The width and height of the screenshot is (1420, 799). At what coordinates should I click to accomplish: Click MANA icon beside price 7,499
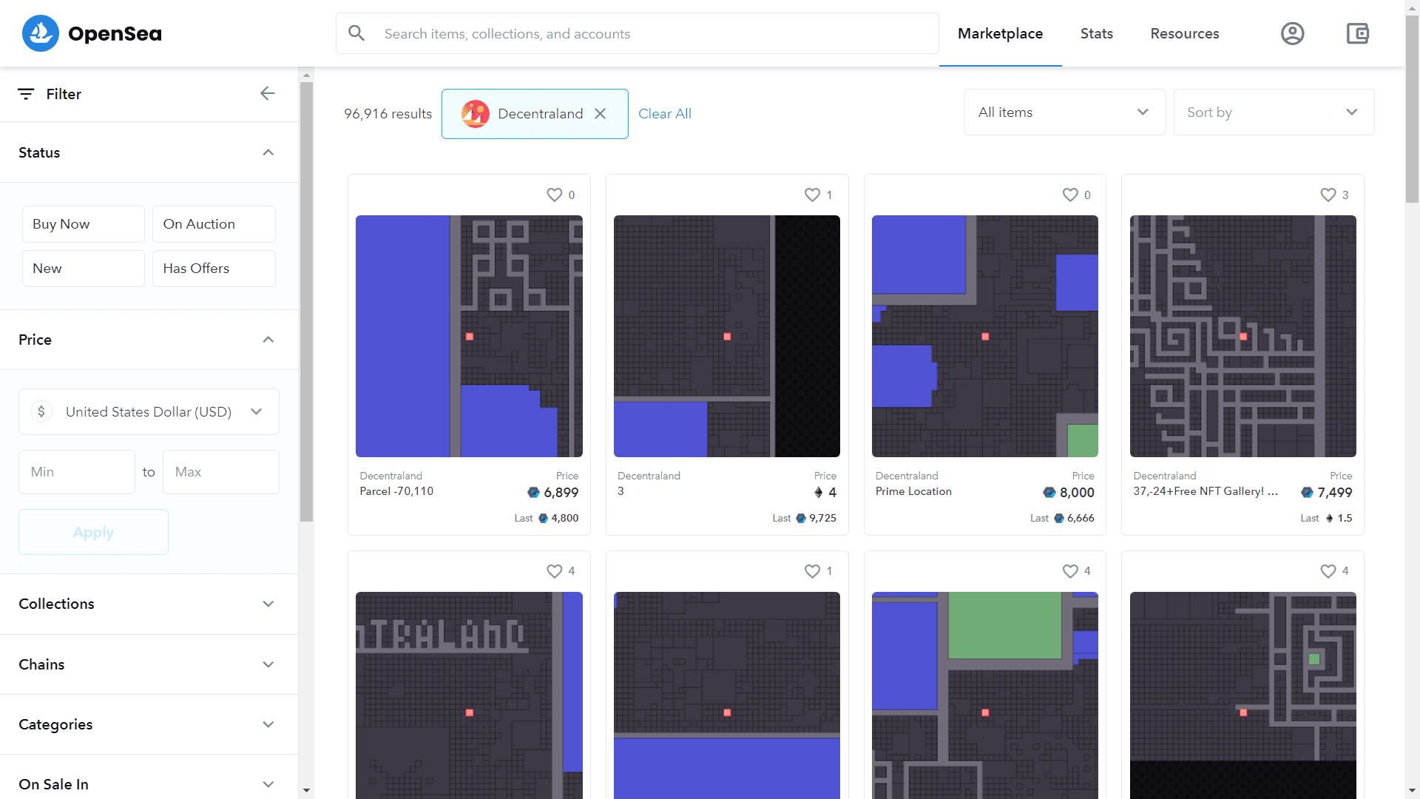coord(1308,493)
